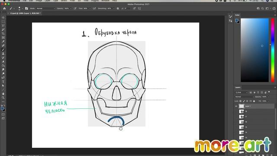This screenshot has width=277, height=156.
Task: Open the smoothing options gear
Action: pyautogui.click(x=118, y=8)
